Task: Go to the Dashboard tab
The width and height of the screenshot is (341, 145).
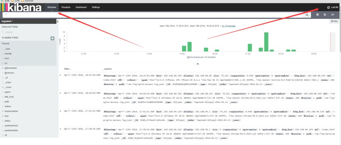Action: coord(81,7)
